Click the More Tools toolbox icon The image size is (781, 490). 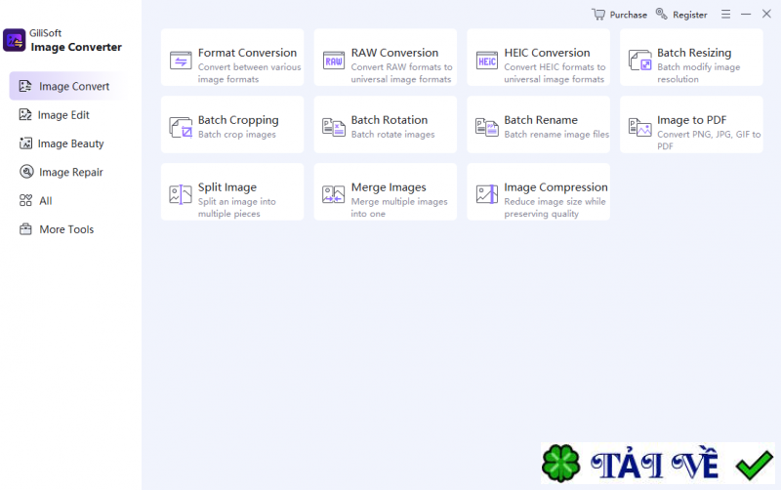(25, 229)
